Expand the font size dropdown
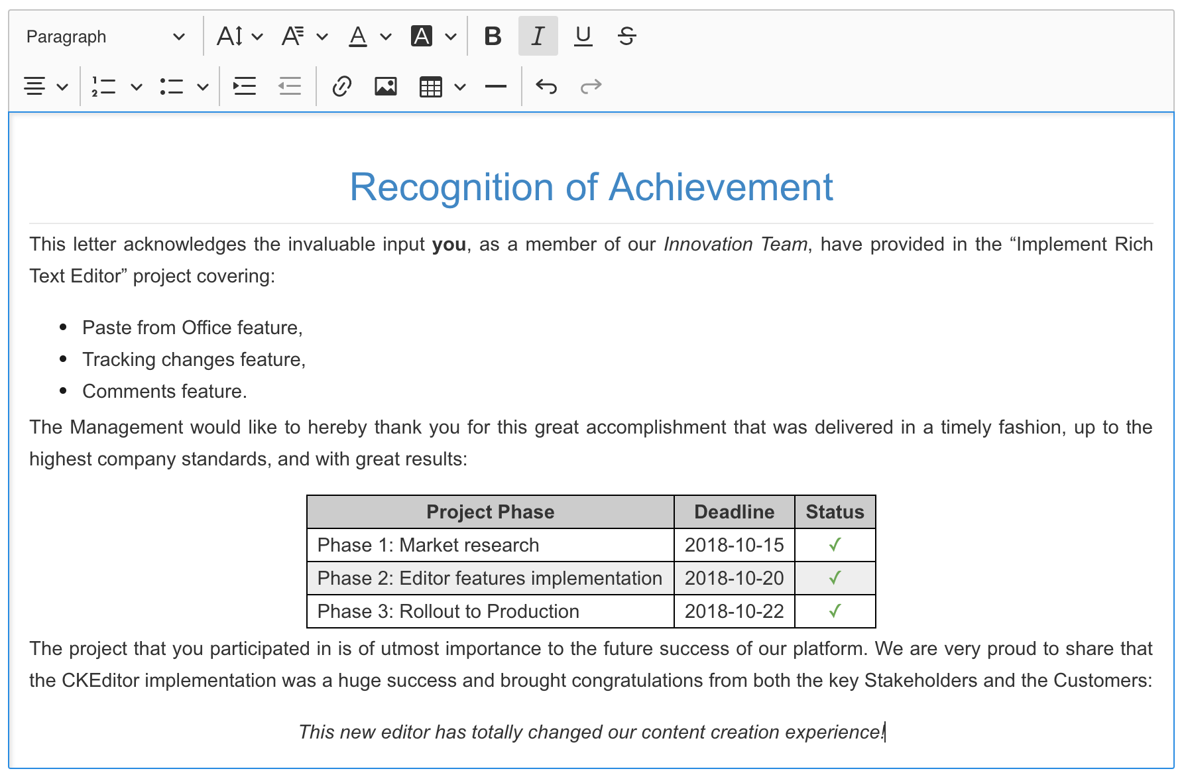Image resolution: width=1184 pixels, height=777 pixels. point(239,36)
